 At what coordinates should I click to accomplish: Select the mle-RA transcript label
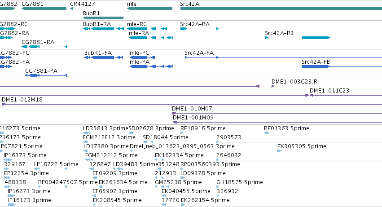click(139, 33)
